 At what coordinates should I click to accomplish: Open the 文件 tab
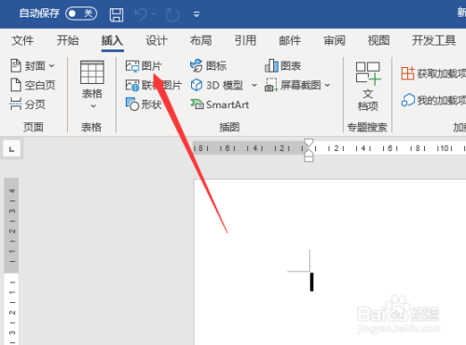22,40
